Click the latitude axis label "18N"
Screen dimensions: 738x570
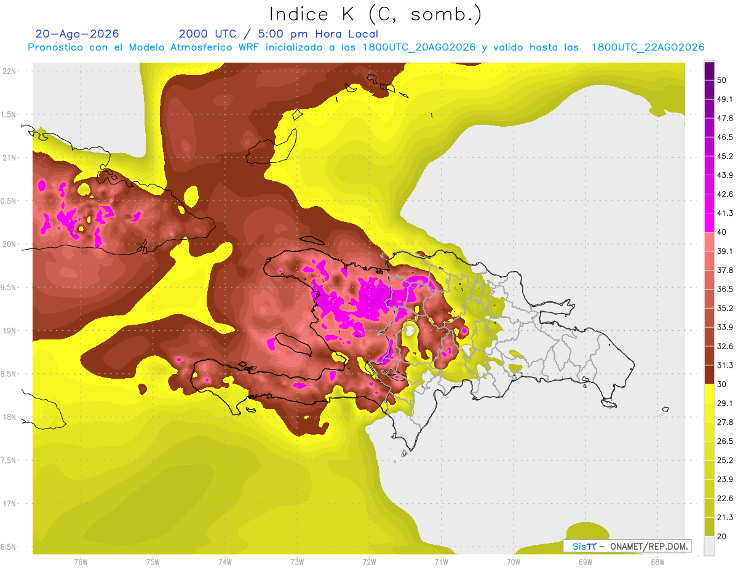click(x=10, y=418)
